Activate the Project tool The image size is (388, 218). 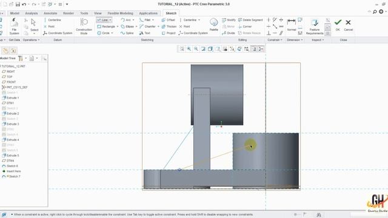[169, 33]
